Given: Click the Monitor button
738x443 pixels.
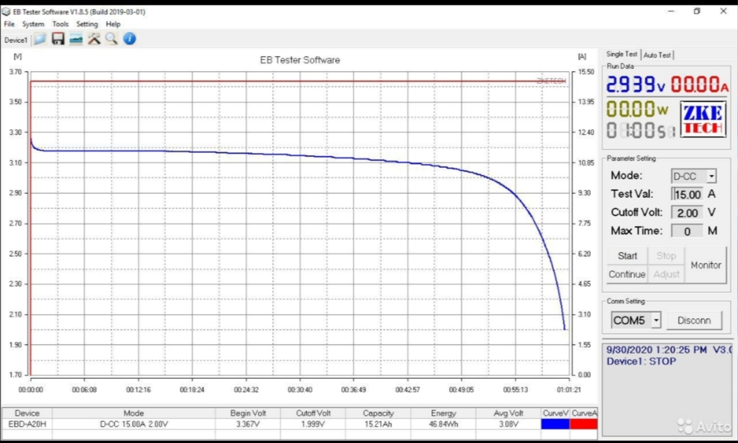Looking at the screenshot, I should pos(705,265).
